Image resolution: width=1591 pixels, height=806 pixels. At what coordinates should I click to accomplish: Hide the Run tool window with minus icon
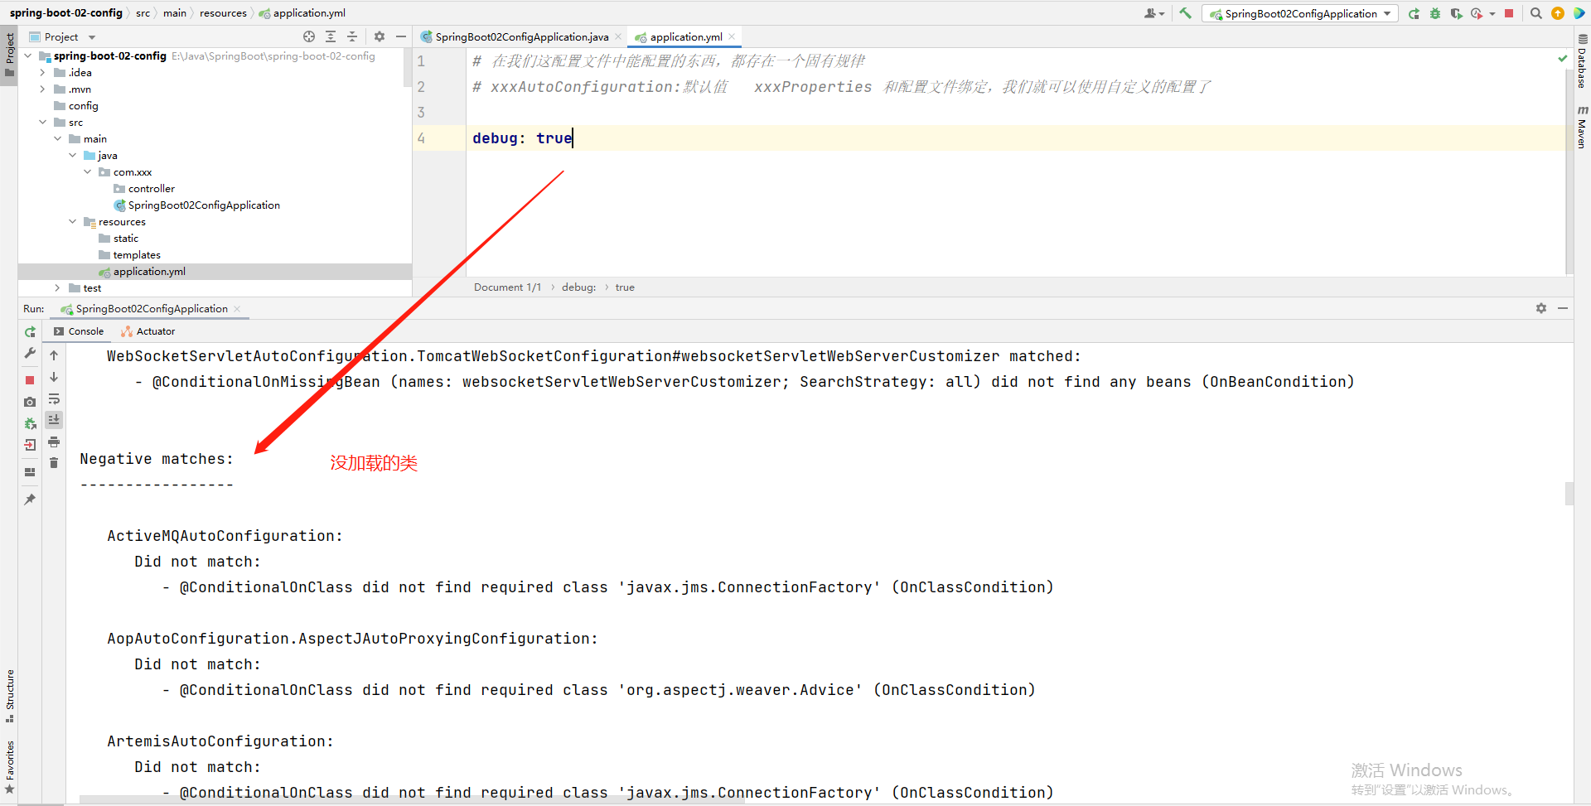coord(1563,308)
